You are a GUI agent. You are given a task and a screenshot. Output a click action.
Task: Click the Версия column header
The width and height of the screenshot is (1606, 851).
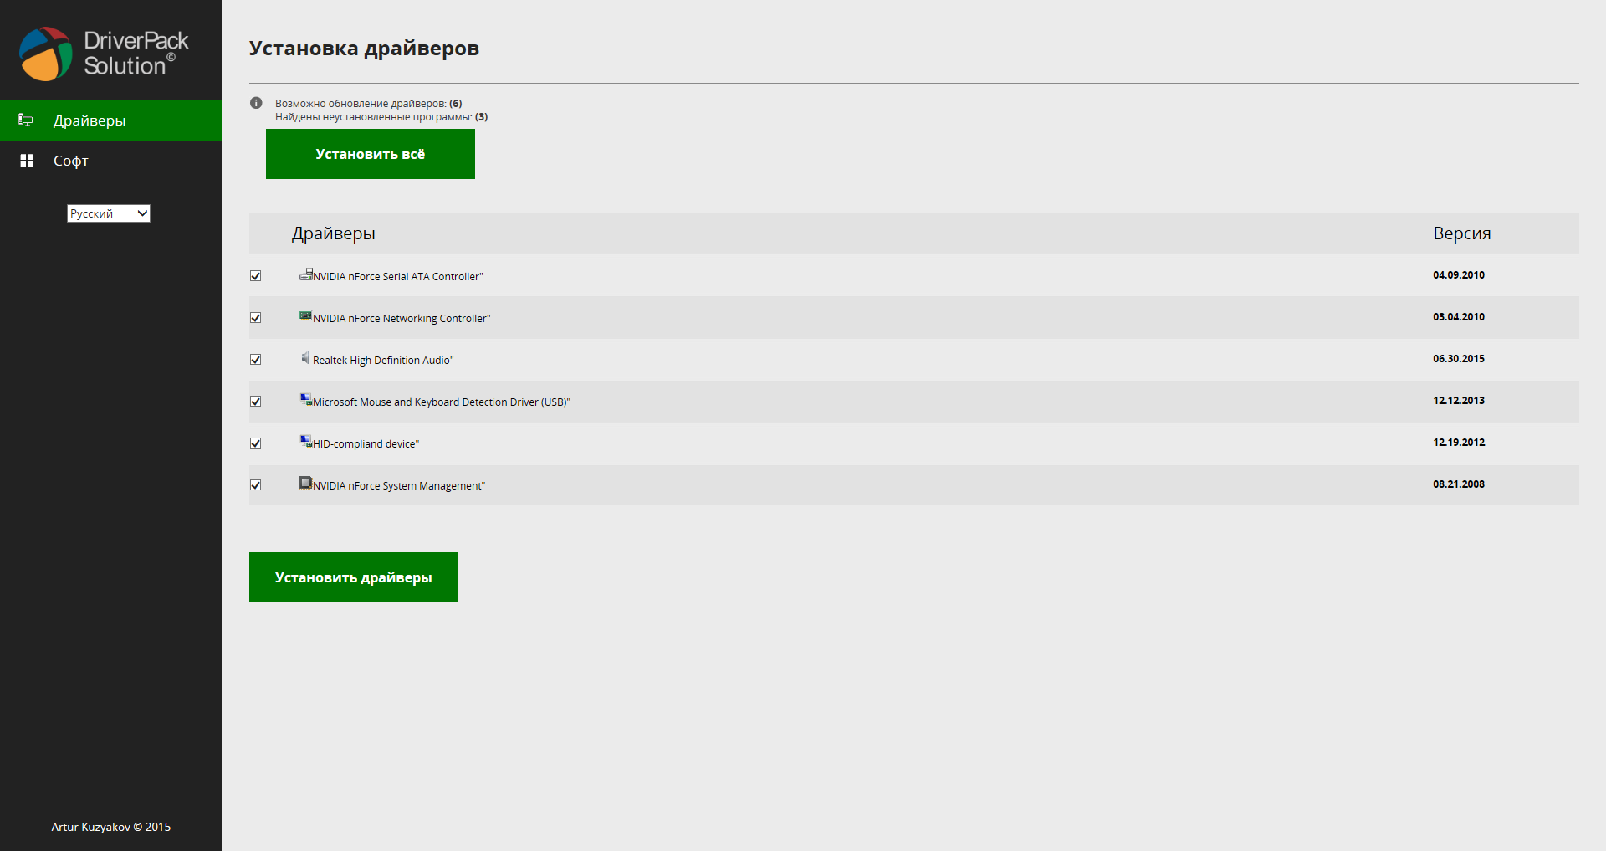(x=1462, y=233)
